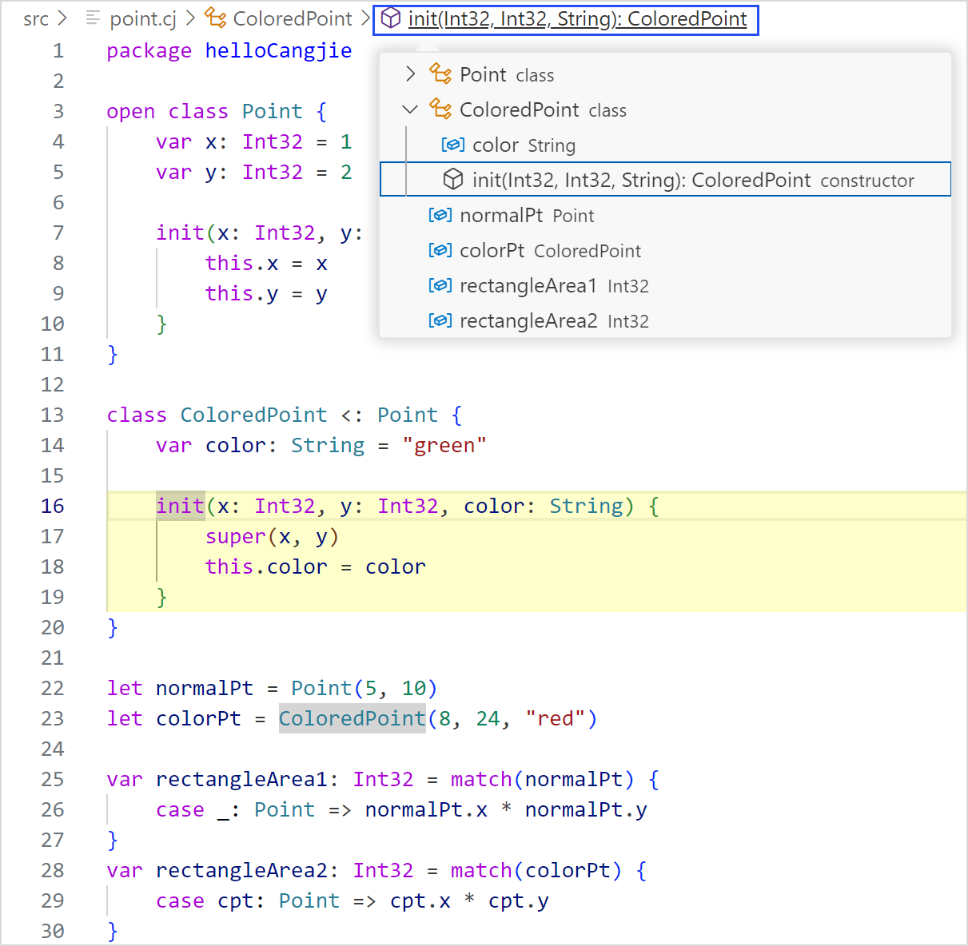
Task: Select normalPt Point entry in symbol list
Action: click(x=526, y=215)
